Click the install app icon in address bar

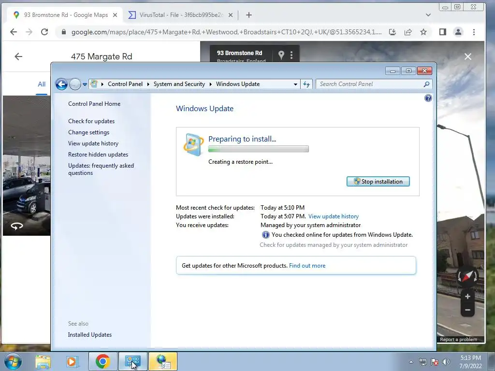[393, 32]
